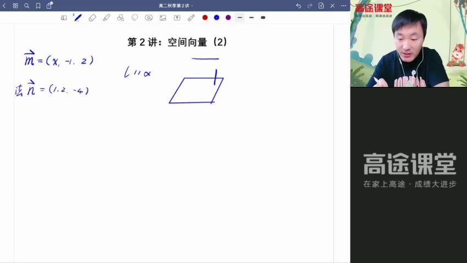Select the thickest stroke width
The image size is (467, 263).
(x=263, y=18)
